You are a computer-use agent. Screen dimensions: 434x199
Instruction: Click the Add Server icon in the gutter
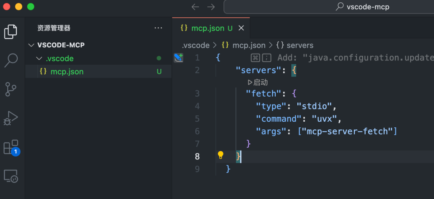pos(178,58)
